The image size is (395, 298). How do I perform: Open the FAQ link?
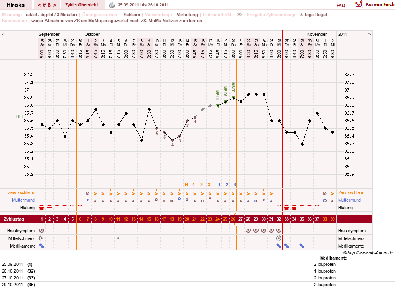point(341,6)
